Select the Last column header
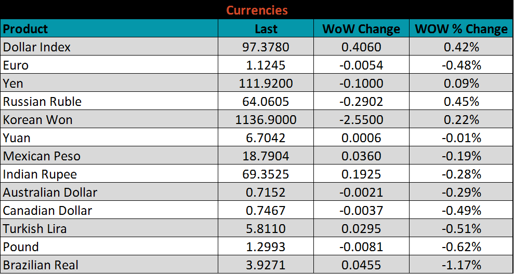Viewport: 514px width, 274px height. point(266,29)
